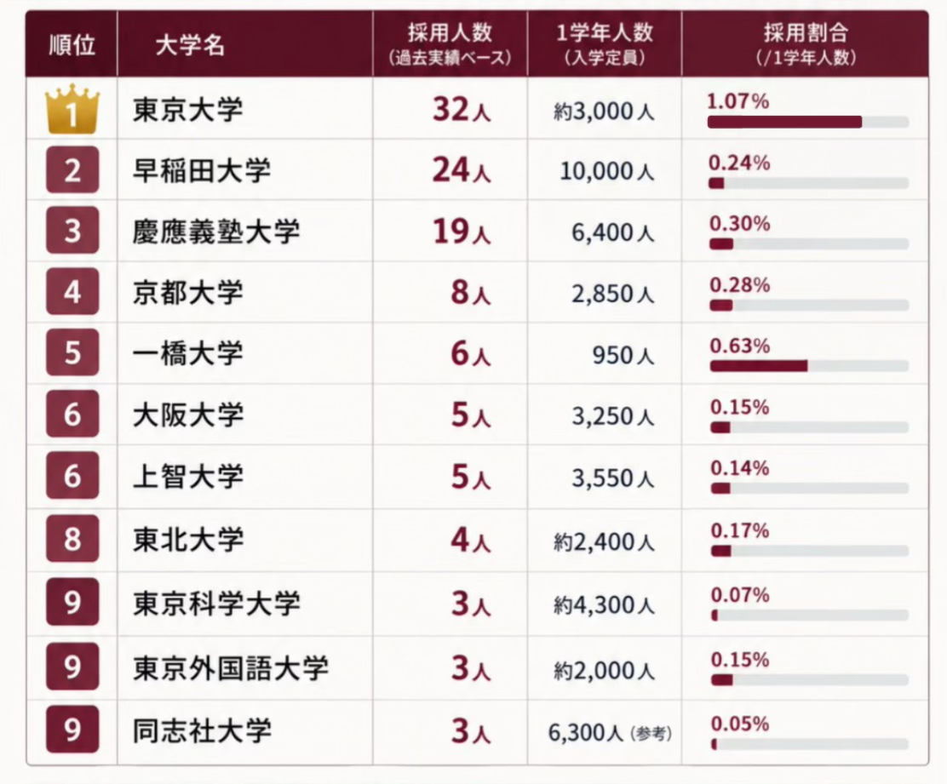Click the 32人 hiring count cell
The width and height of the screenshot is (947, 784).
(x=462, y=110)
